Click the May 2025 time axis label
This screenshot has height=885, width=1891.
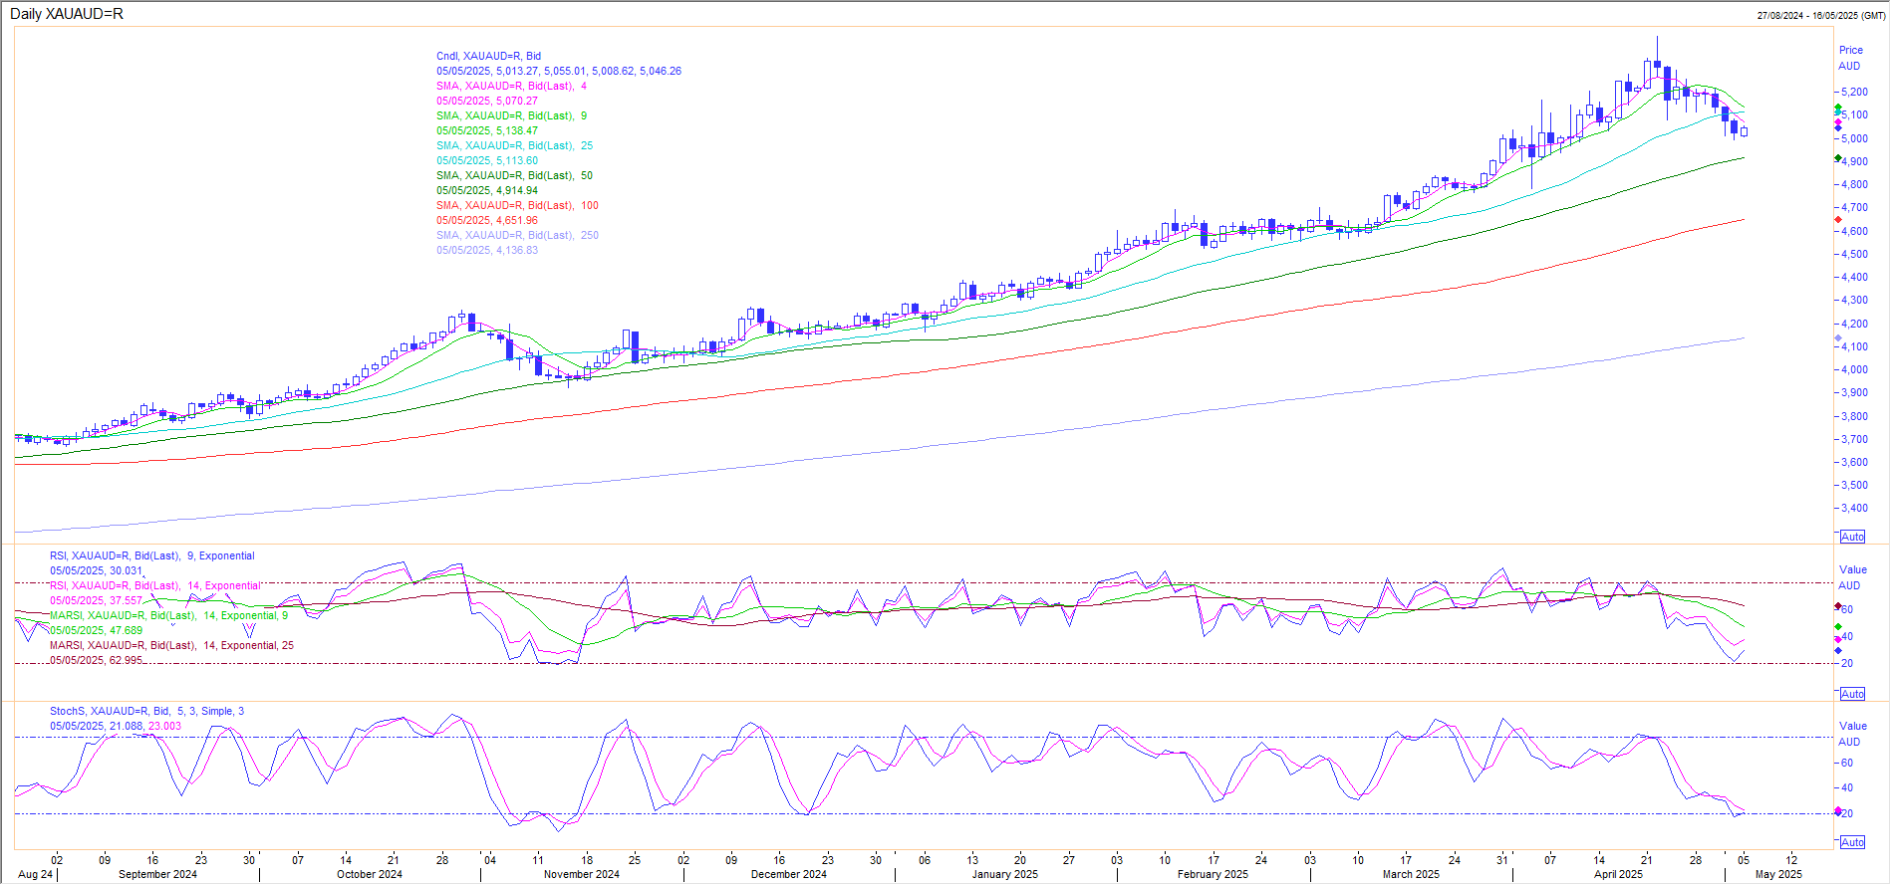click(1778, 874)
